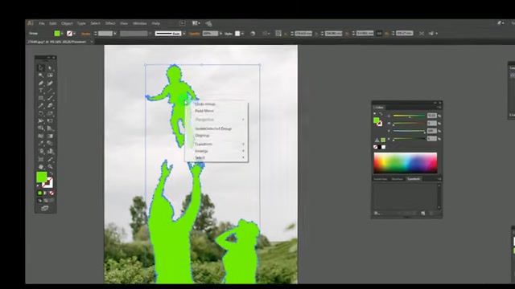Image resolution: width=515 pixels, height=289 pixels.
Task: Select the Scale tool
Action: coord(50,113)
